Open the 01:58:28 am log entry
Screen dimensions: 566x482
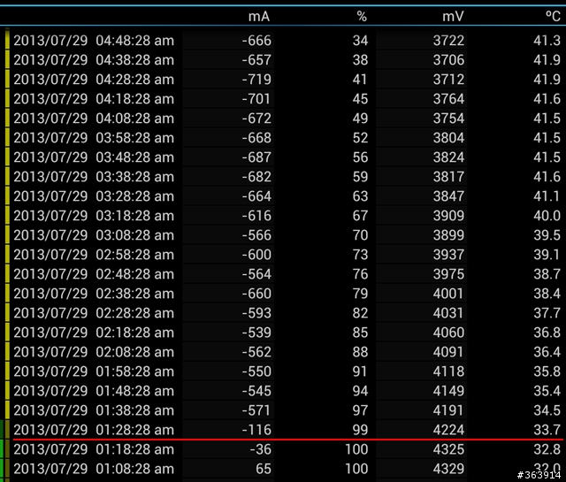click(x=283, y=371)
